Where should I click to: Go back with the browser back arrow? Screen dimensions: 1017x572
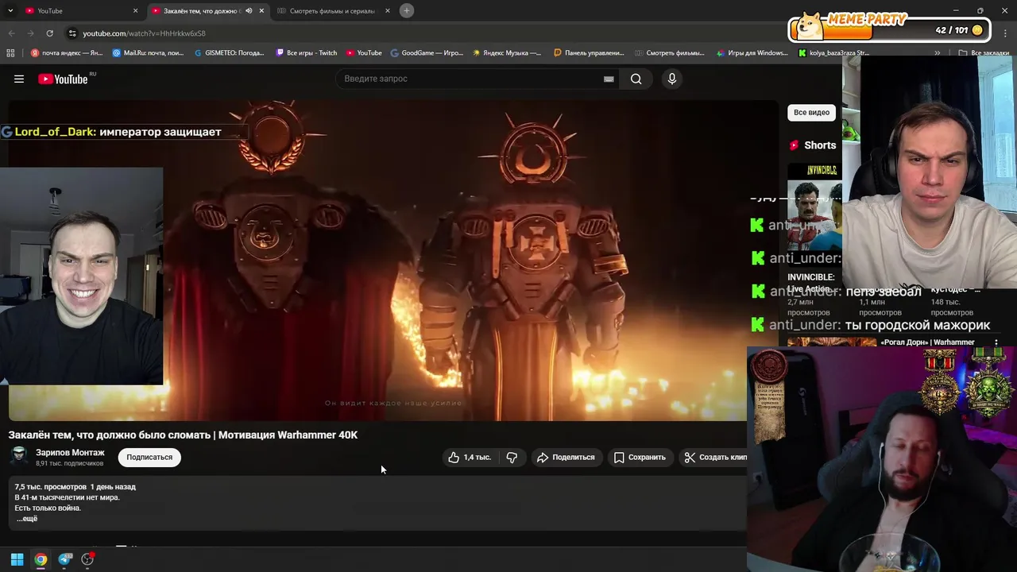tap(11, 33)
